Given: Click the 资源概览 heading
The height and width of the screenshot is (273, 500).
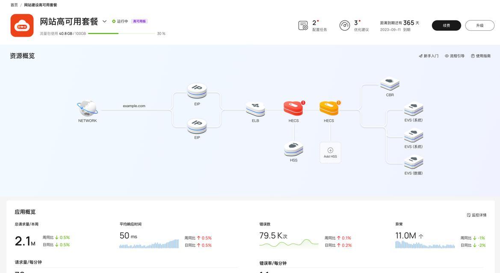Looking at the screenshot, I should click(x=22, y=56).
